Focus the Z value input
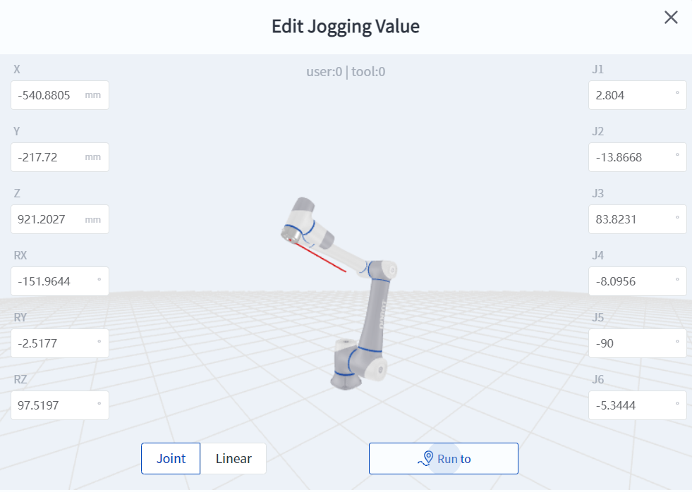 coord(48,219)
